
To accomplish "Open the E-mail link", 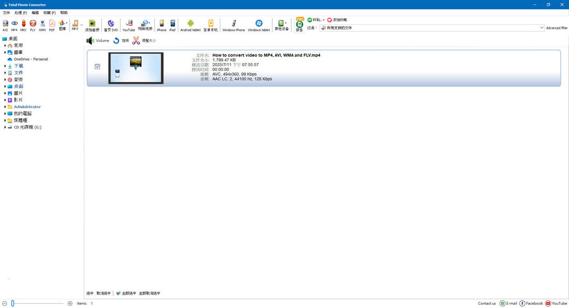I will (509, 303).
